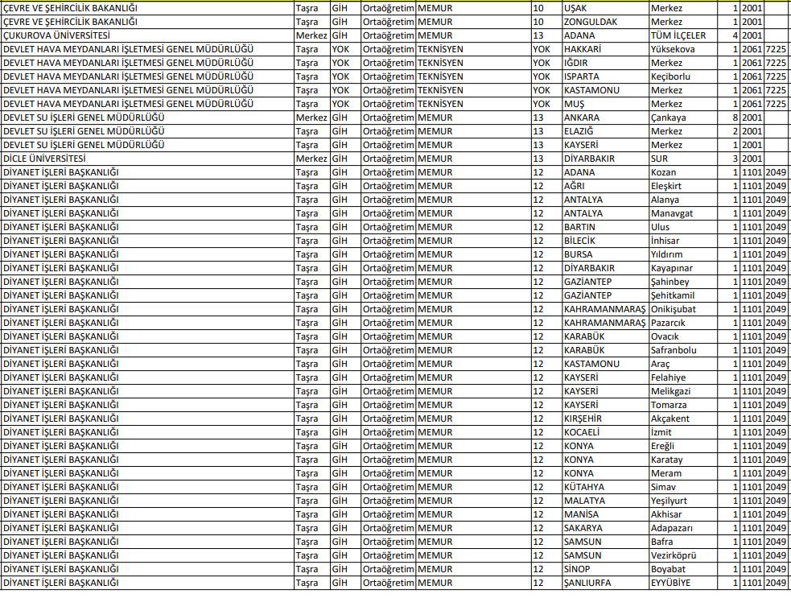
Task: Click the Keçiborlu district cell
Action: [x=683, y=76]
